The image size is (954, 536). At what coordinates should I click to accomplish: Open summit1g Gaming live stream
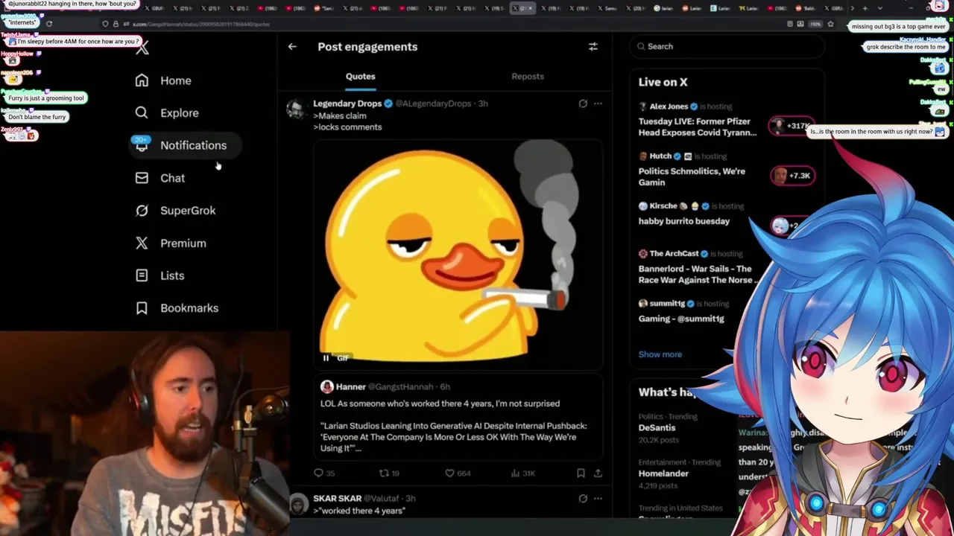681,319
